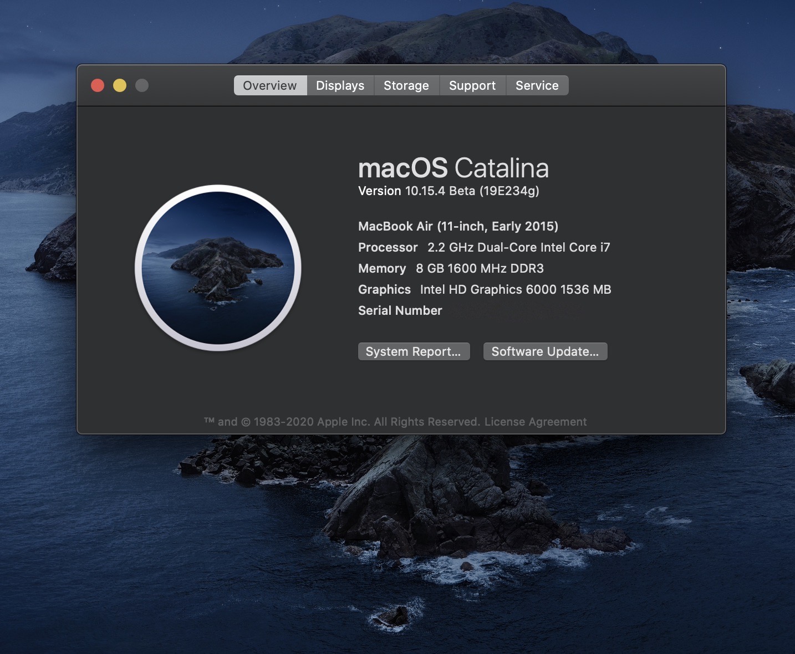Click the System Report... button

pos(414,351)
